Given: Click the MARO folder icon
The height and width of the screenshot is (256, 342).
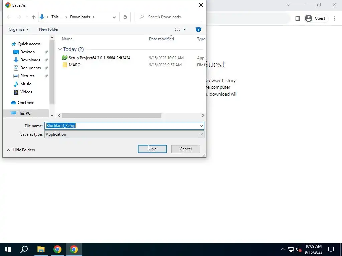Looking at the screenshot, I should point(64,65).
